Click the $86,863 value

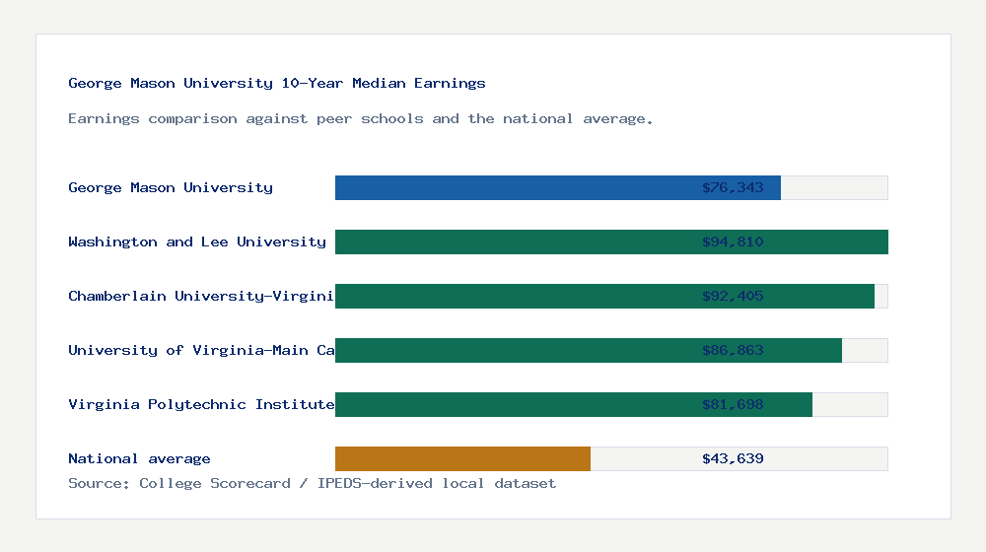click(733, 350)
